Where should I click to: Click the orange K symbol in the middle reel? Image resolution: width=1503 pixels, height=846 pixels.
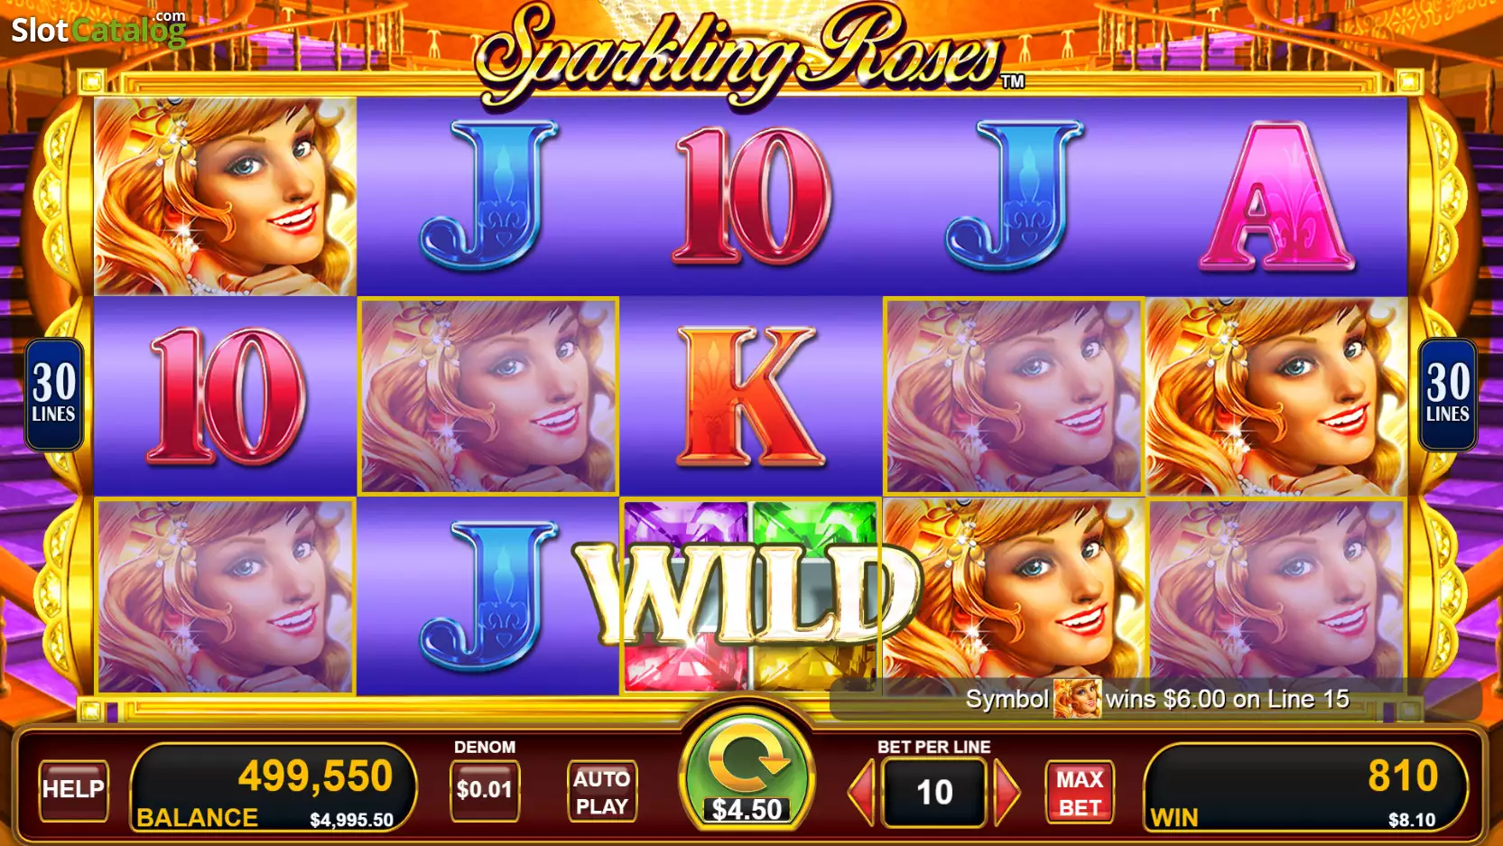[x=749, y=396]
